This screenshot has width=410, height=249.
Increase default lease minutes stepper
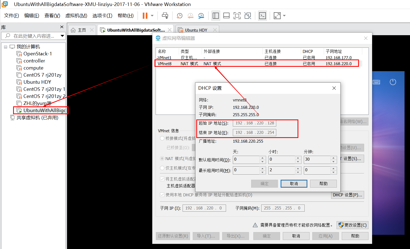click(333, 158)
